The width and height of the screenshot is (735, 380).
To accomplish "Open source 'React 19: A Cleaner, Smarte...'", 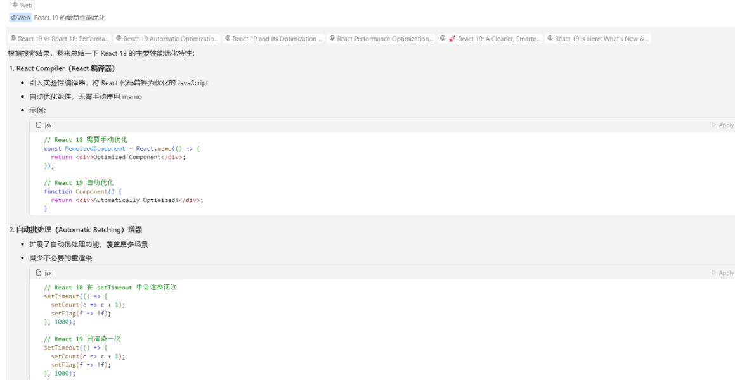I will (x=490, y=39).
